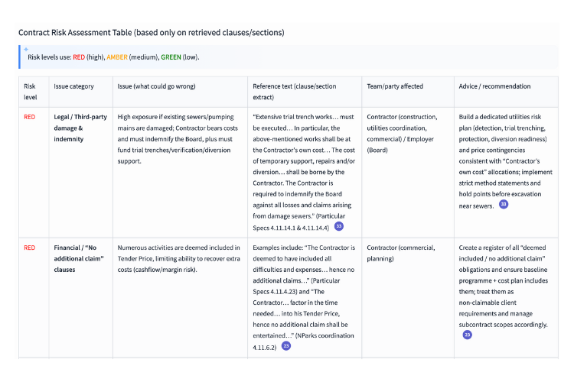Click the sparkle icon above the risk levels note
Viewport: 574px width, 382px height.
25,50
